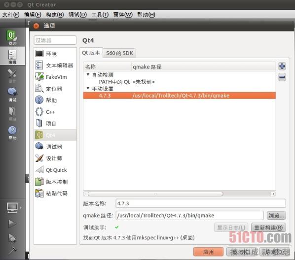Screen dimensions: 295x260
Task: Open Design mode in left sidebar
Action: click(x=12, y=76)
